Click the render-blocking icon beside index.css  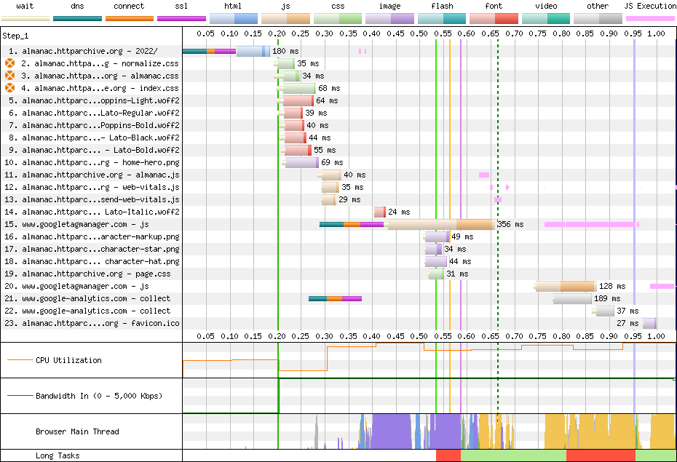coord(9,88)
